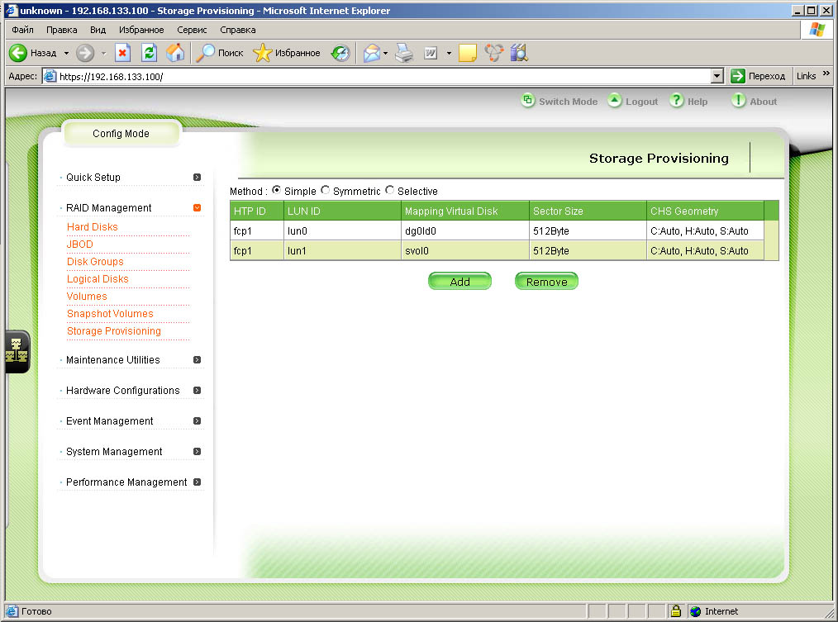
Task: Click the yellow Discuss note icon
Action: click(x=467, y=53)
